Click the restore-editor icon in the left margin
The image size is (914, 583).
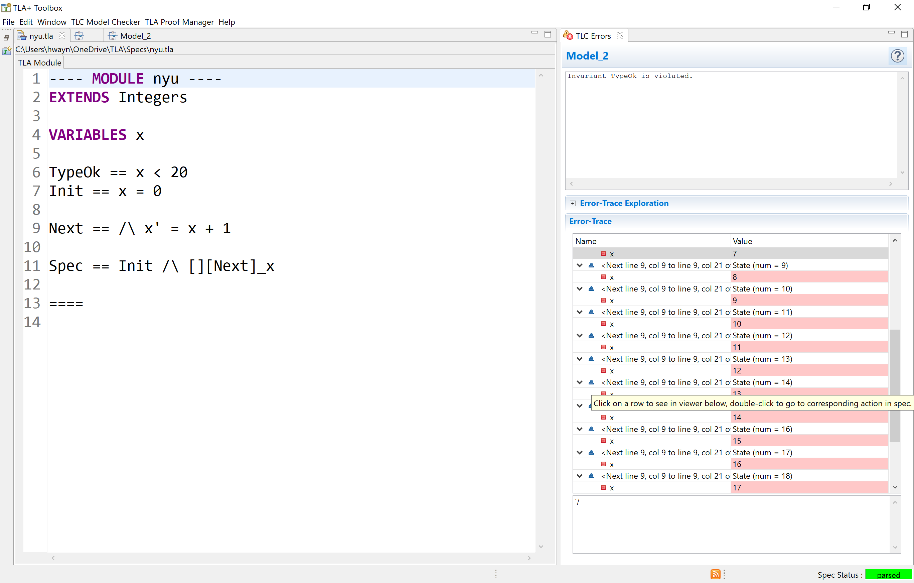point(6,37)
